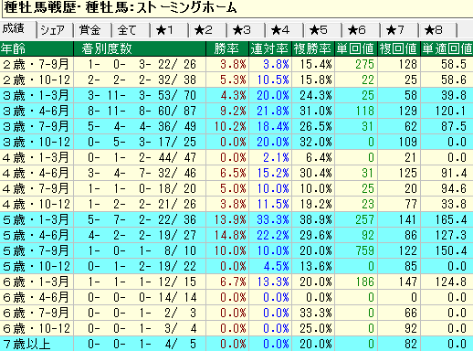Select the 5歳・1-3月 row
Viewport: 473px width, 351px height.
236,219
